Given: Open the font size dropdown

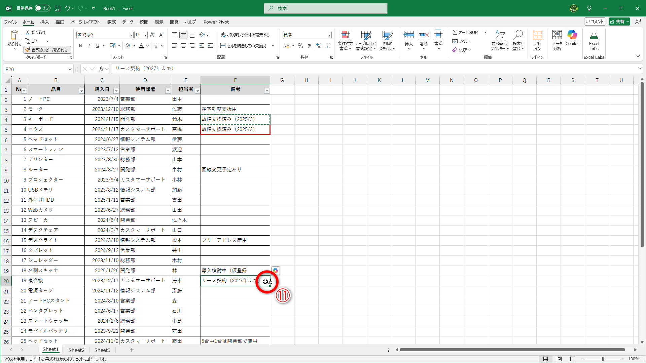Looking at the screenshot, I should point(145,35).
